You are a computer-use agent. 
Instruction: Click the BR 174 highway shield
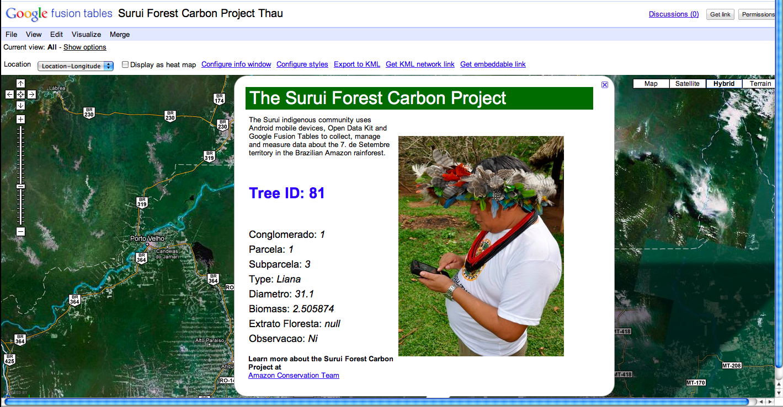click(x=219, y=99)
